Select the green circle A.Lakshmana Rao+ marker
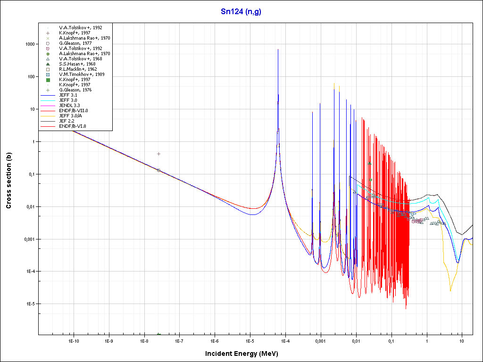 (48, 54)
